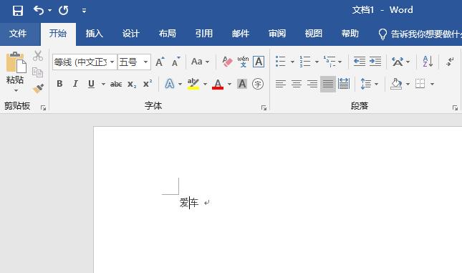The image size is (462, 273).
Task: Align text right
Action: click(312, 84)
